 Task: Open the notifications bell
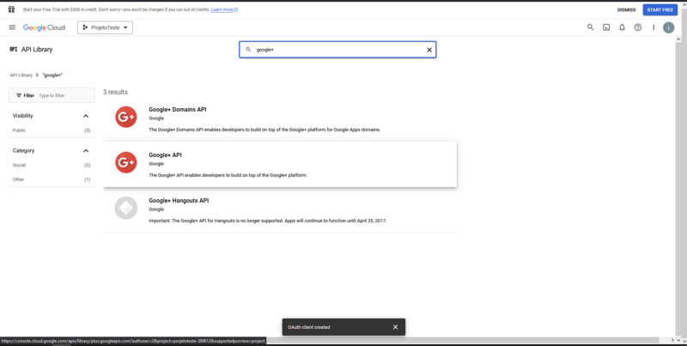[x=622, y=27]
